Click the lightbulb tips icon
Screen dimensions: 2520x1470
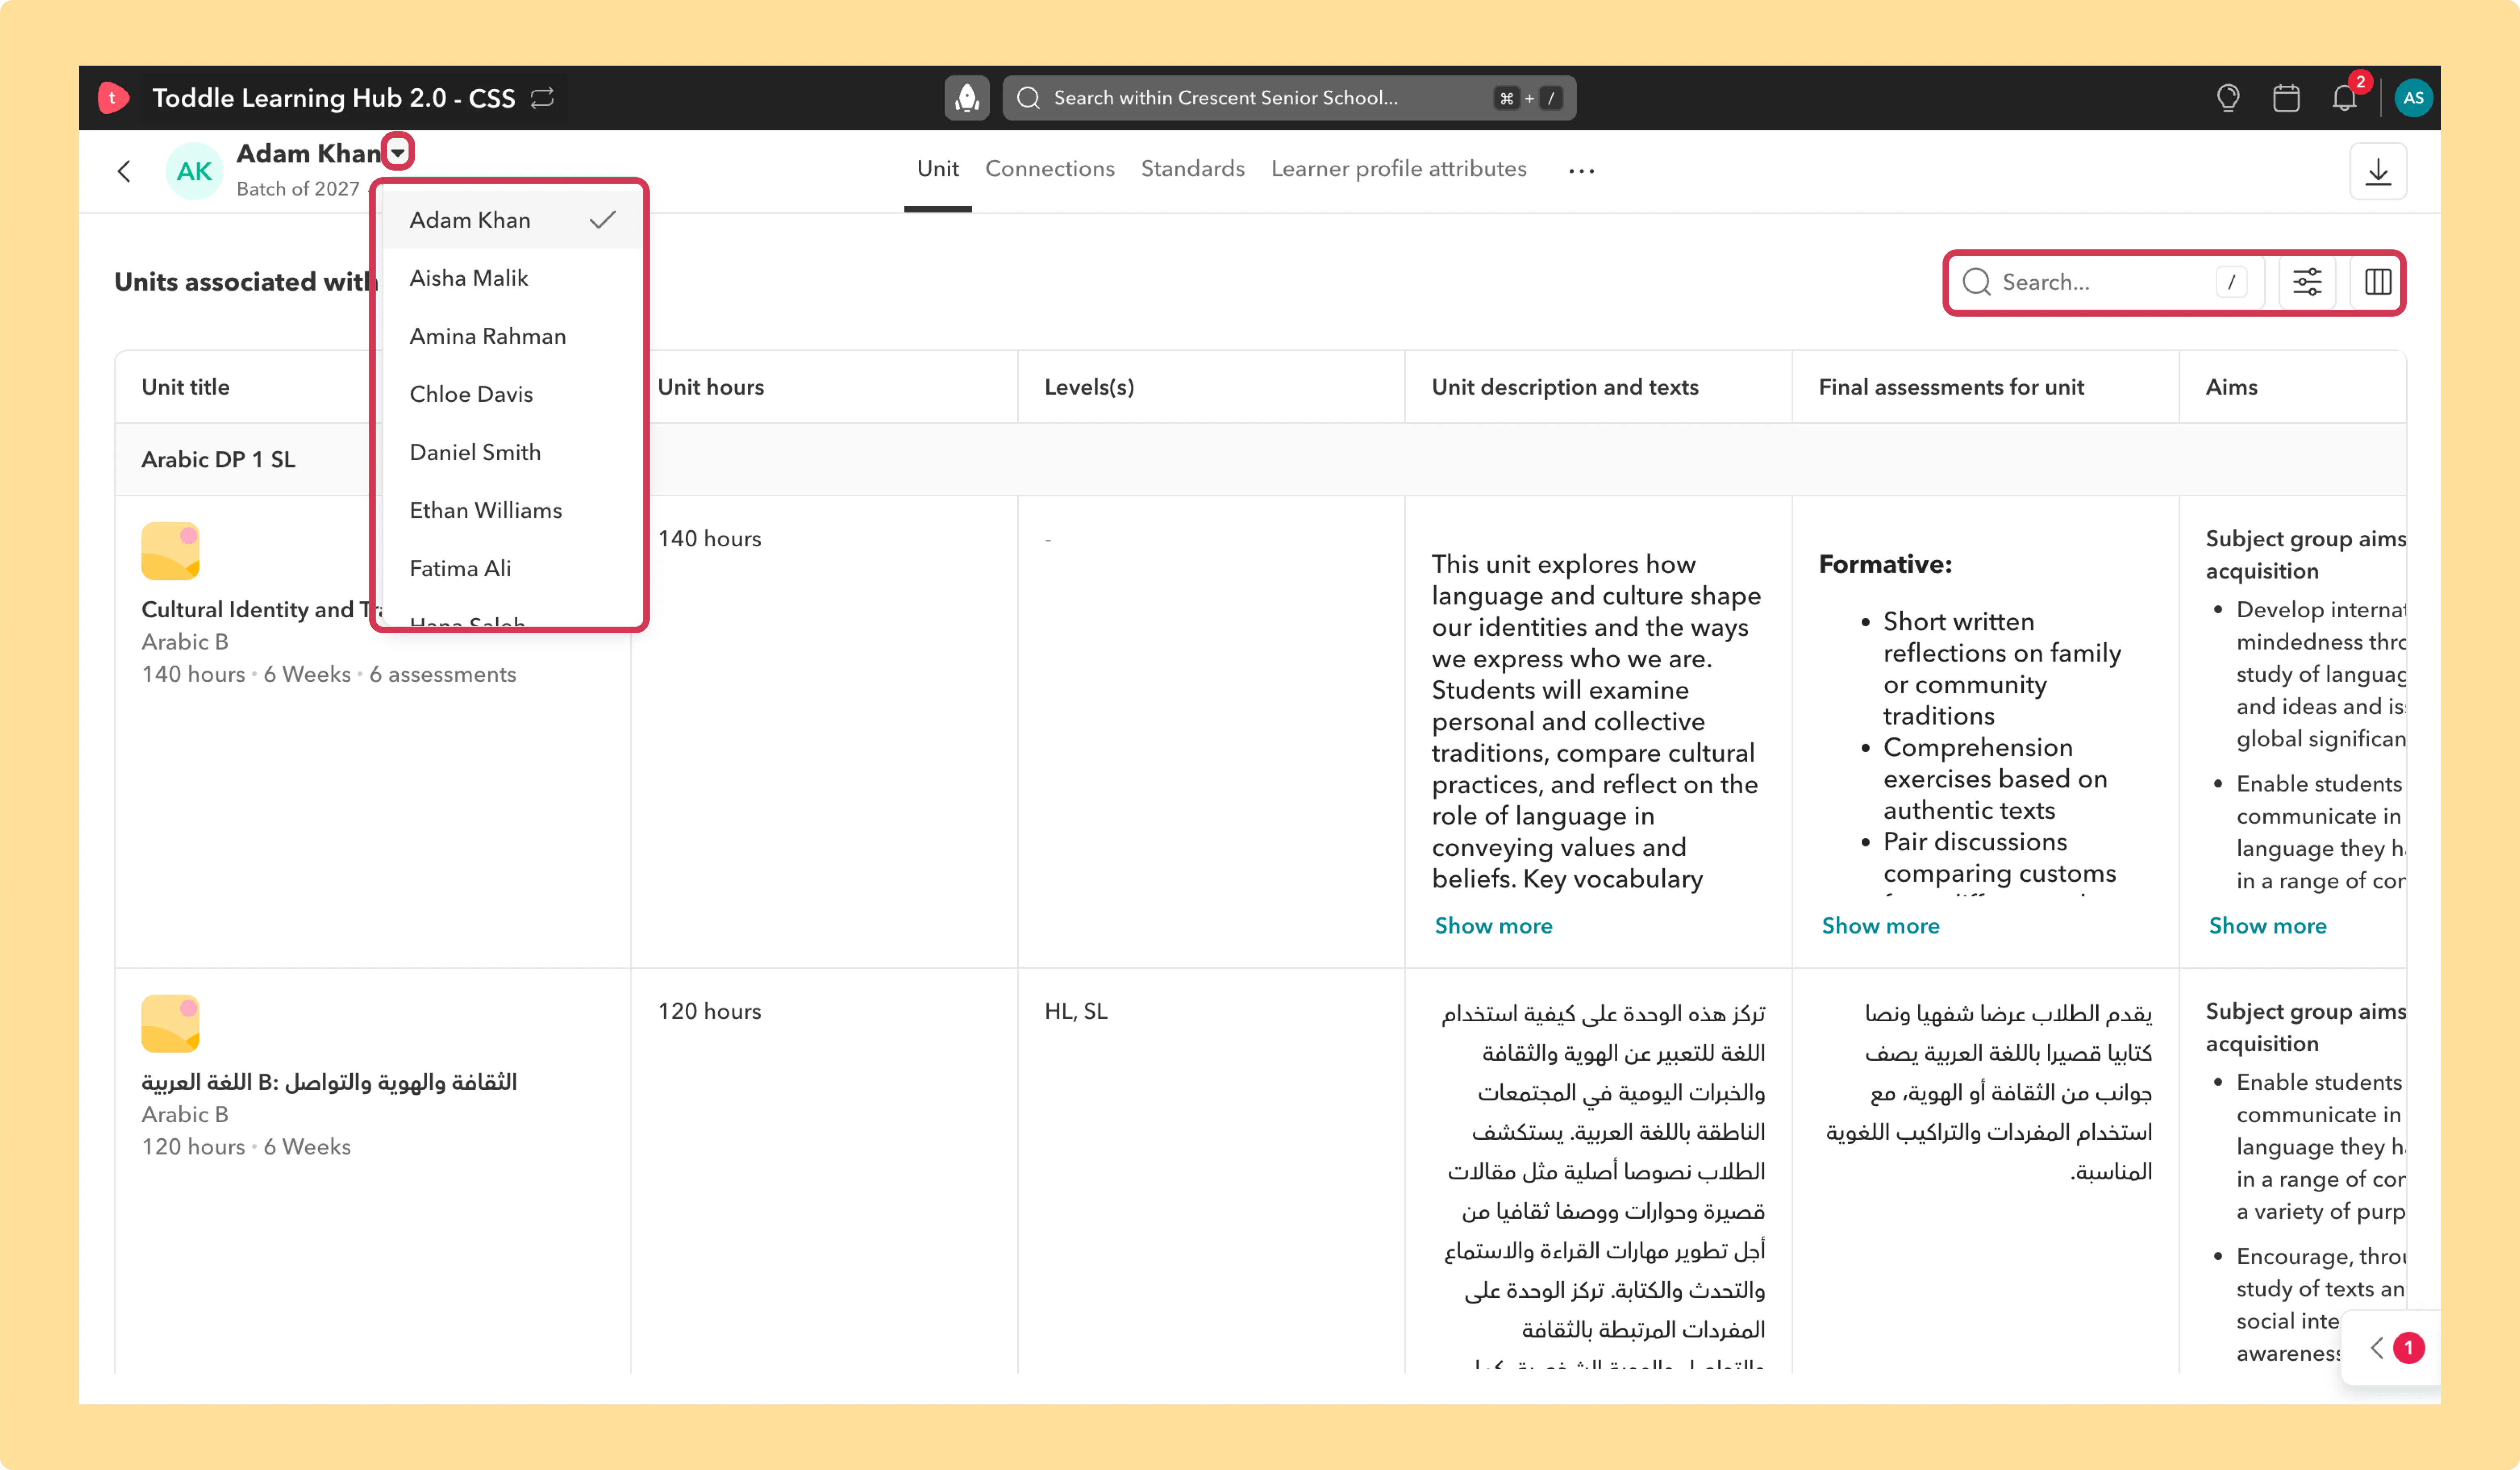click(2228, 98)
